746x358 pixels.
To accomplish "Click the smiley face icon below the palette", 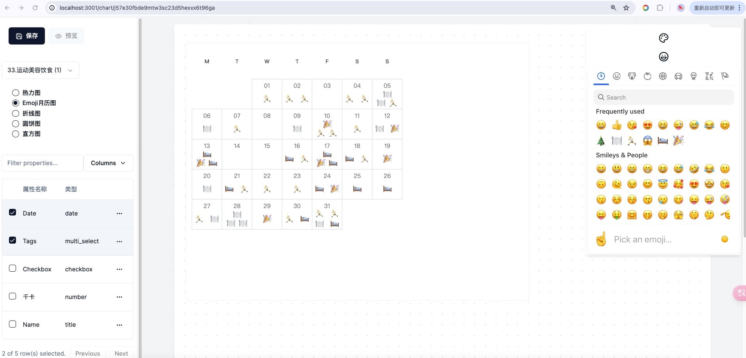I will pos(663,57).
